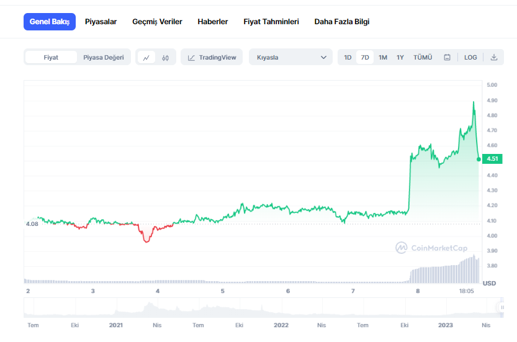Open the calendar date range picker
The image size is (517, 342).
pyautogui.click(x=447, y=58)
